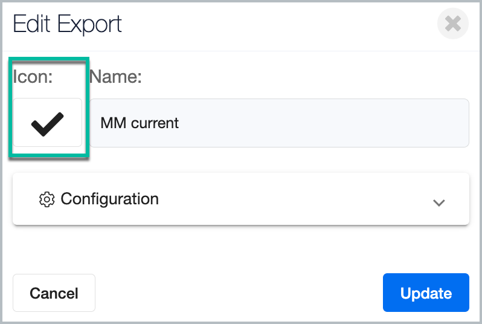Click the blue Update label text

[426, 293]
